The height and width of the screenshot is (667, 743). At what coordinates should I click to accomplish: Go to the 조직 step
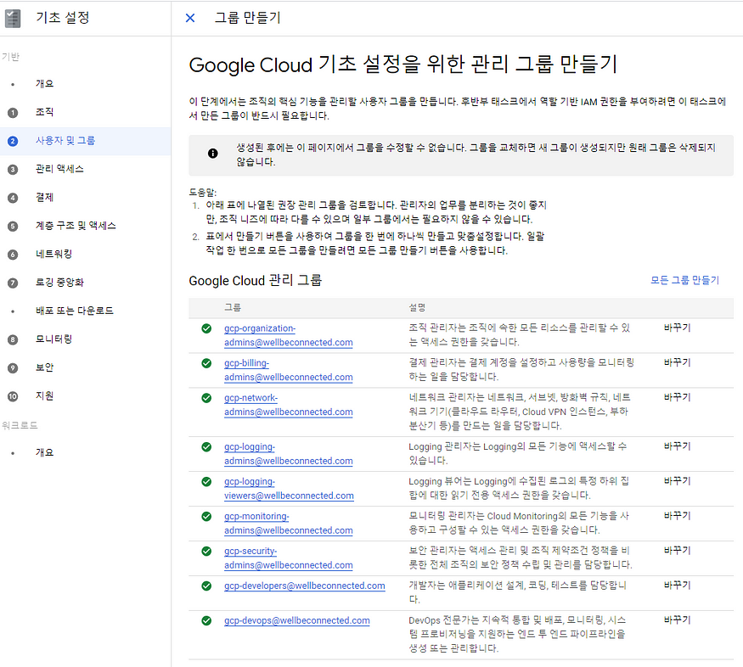pos(44,112)
